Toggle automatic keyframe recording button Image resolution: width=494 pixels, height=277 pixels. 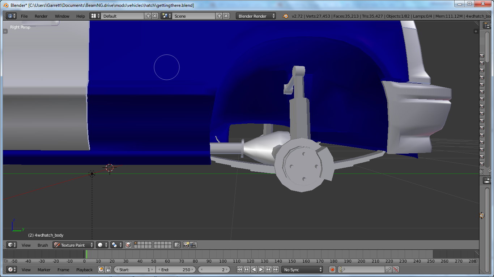332,269
